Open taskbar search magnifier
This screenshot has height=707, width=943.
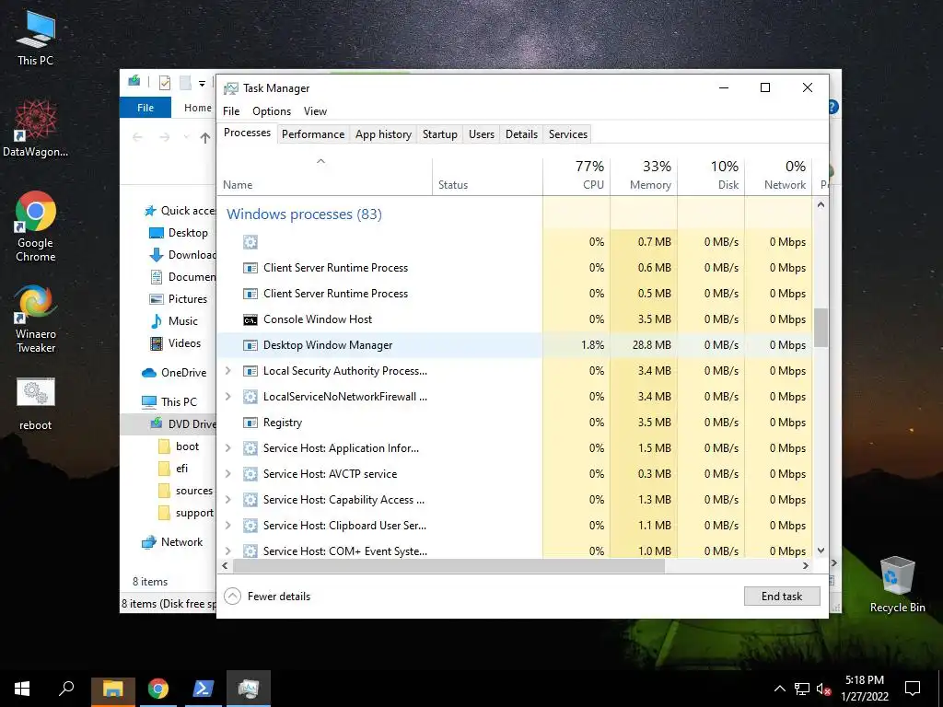[x=66, y=689]
